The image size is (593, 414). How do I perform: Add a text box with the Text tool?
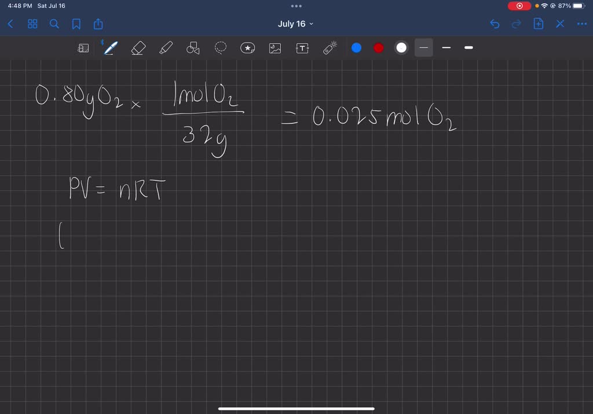(x=302, y=48)
